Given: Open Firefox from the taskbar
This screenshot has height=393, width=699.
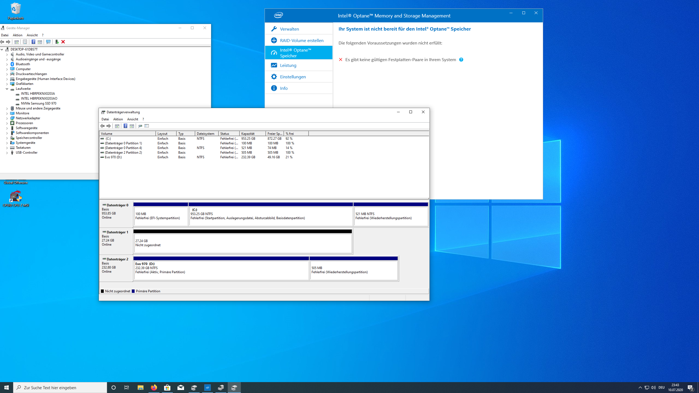Looking at the screenshot, I should pos(154,388).
